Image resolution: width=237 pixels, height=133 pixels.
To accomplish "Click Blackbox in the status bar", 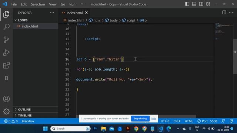I will (x=28, y=121).
